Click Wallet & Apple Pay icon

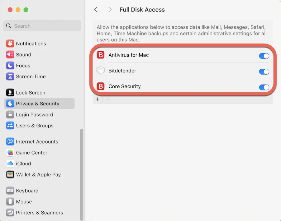tap(10, 174)
